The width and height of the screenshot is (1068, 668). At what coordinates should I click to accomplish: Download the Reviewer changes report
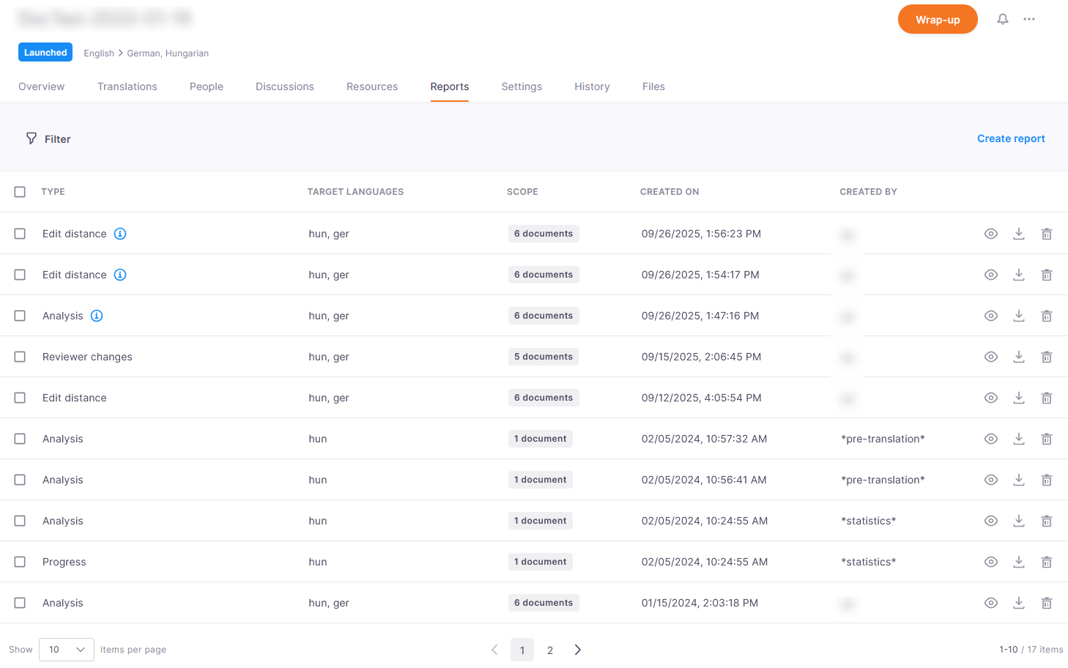[1019, 357]
